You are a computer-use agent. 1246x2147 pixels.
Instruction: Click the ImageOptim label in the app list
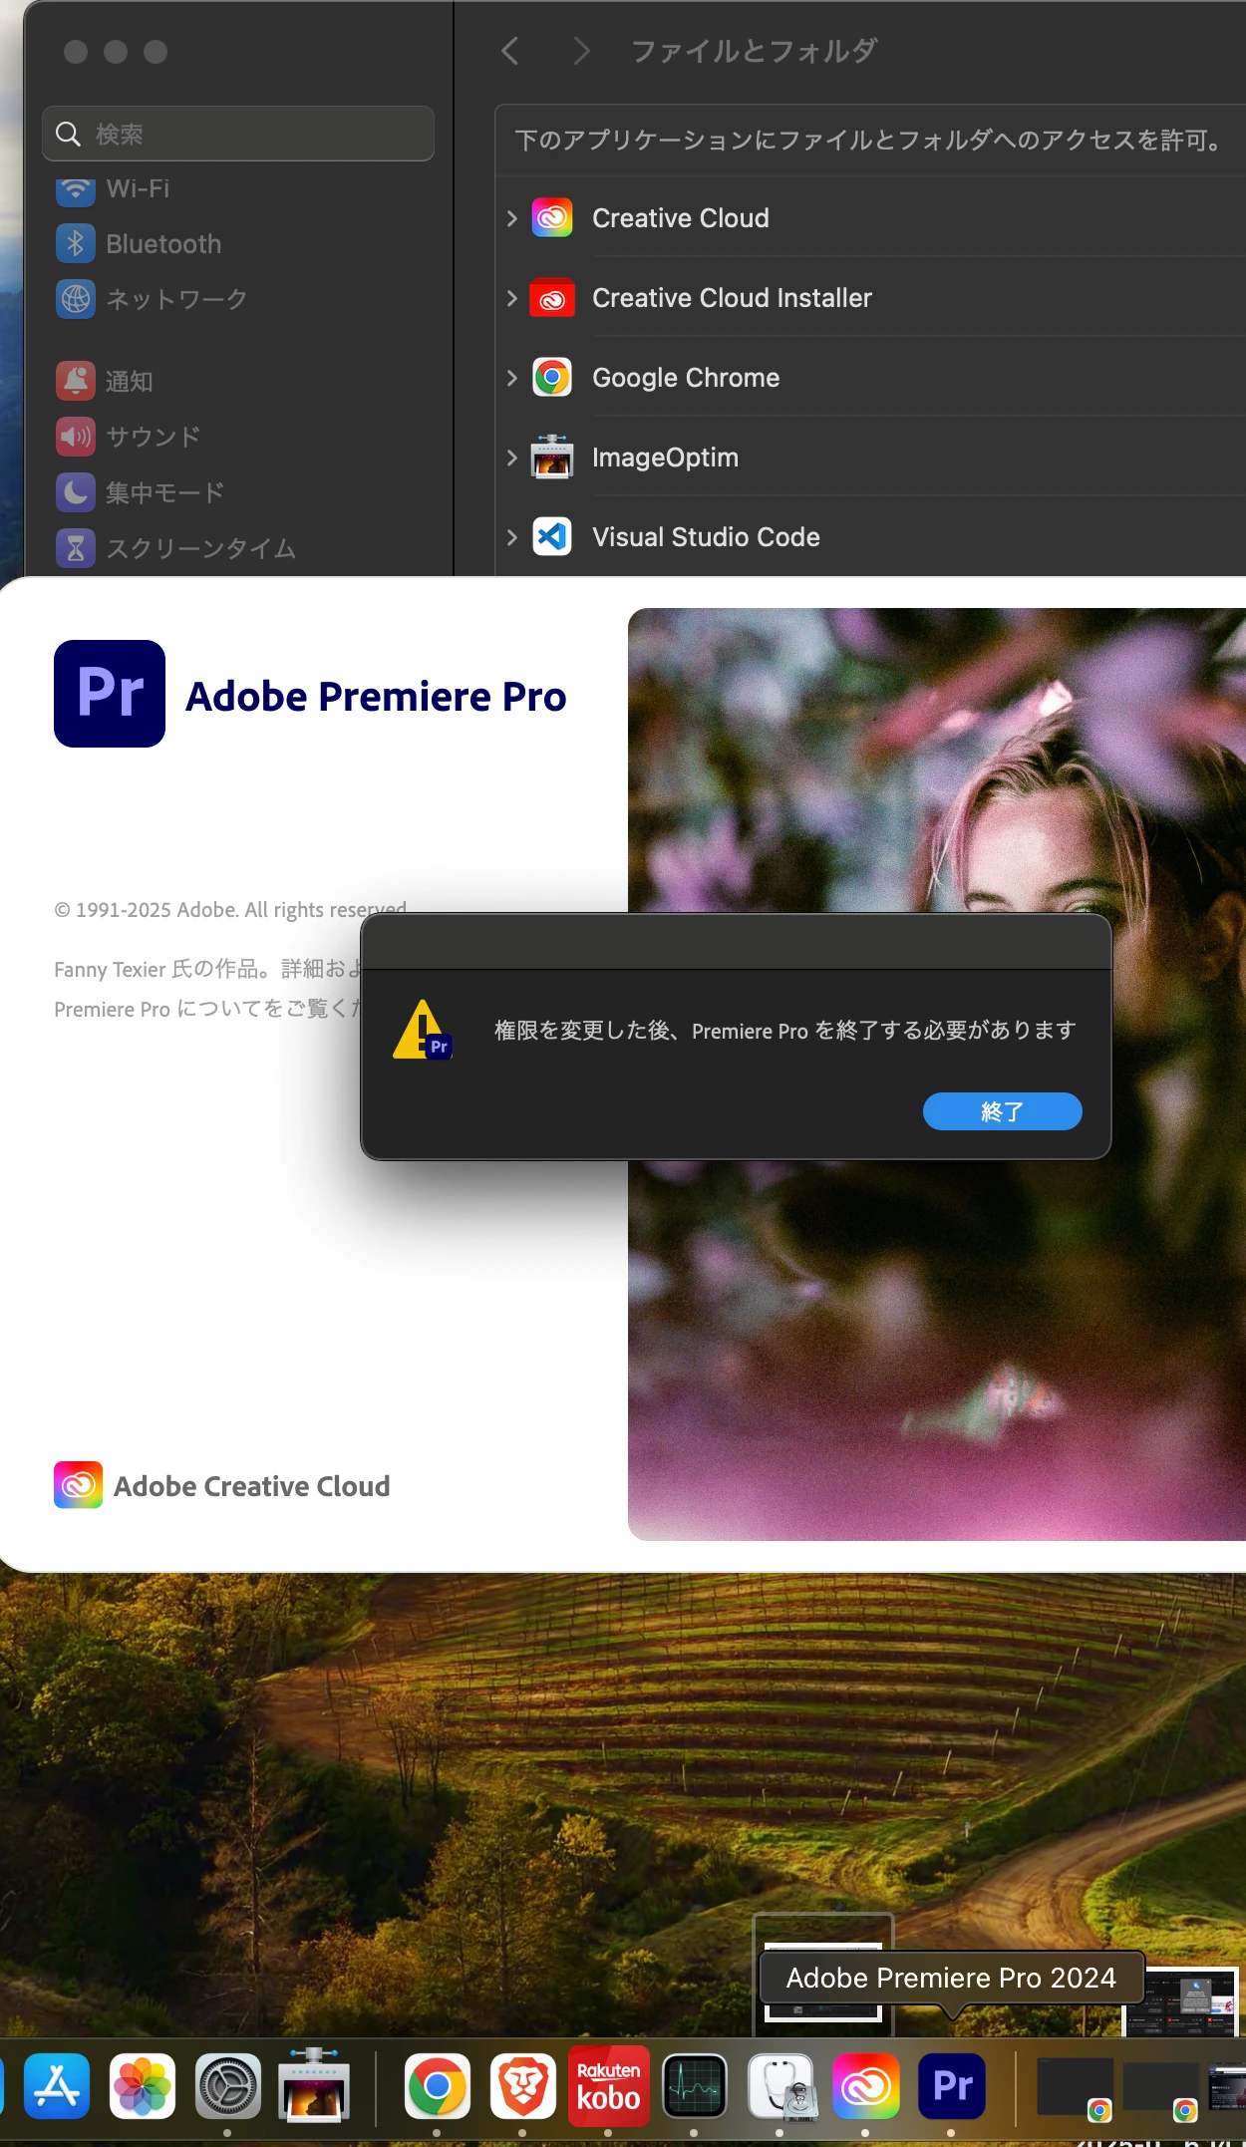pos(665,458)
